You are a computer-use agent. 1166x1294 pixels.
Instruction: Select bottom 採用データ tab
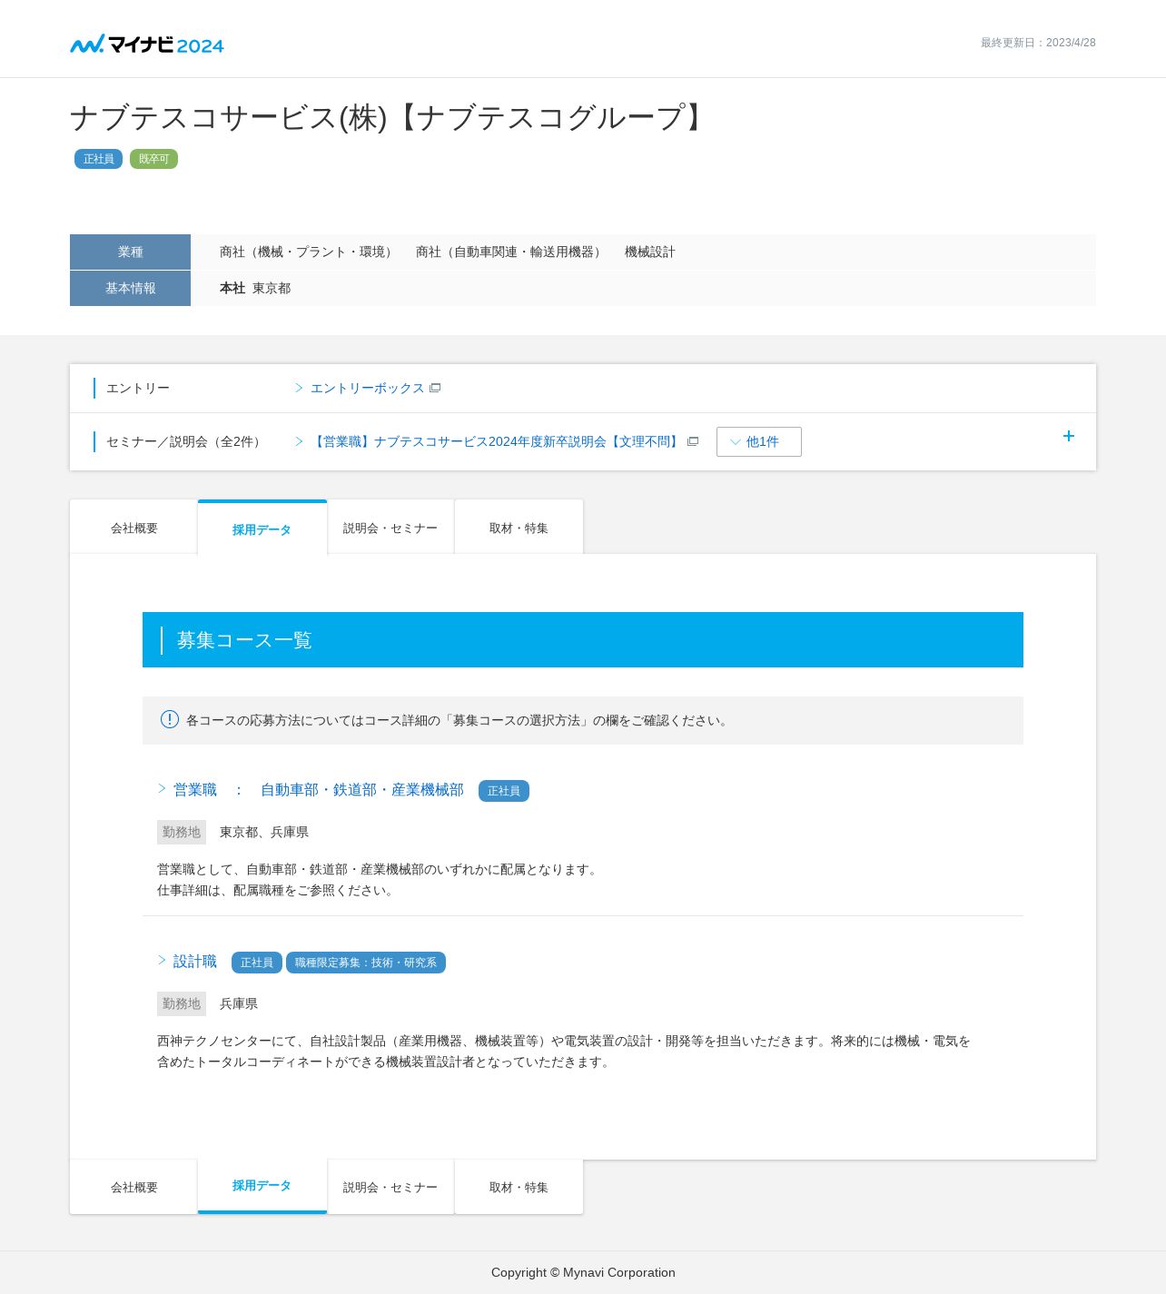(262, 1186)
